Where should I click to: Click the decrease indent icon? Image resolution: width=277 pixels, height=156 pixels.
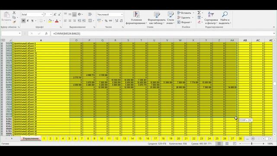(79, 21)
